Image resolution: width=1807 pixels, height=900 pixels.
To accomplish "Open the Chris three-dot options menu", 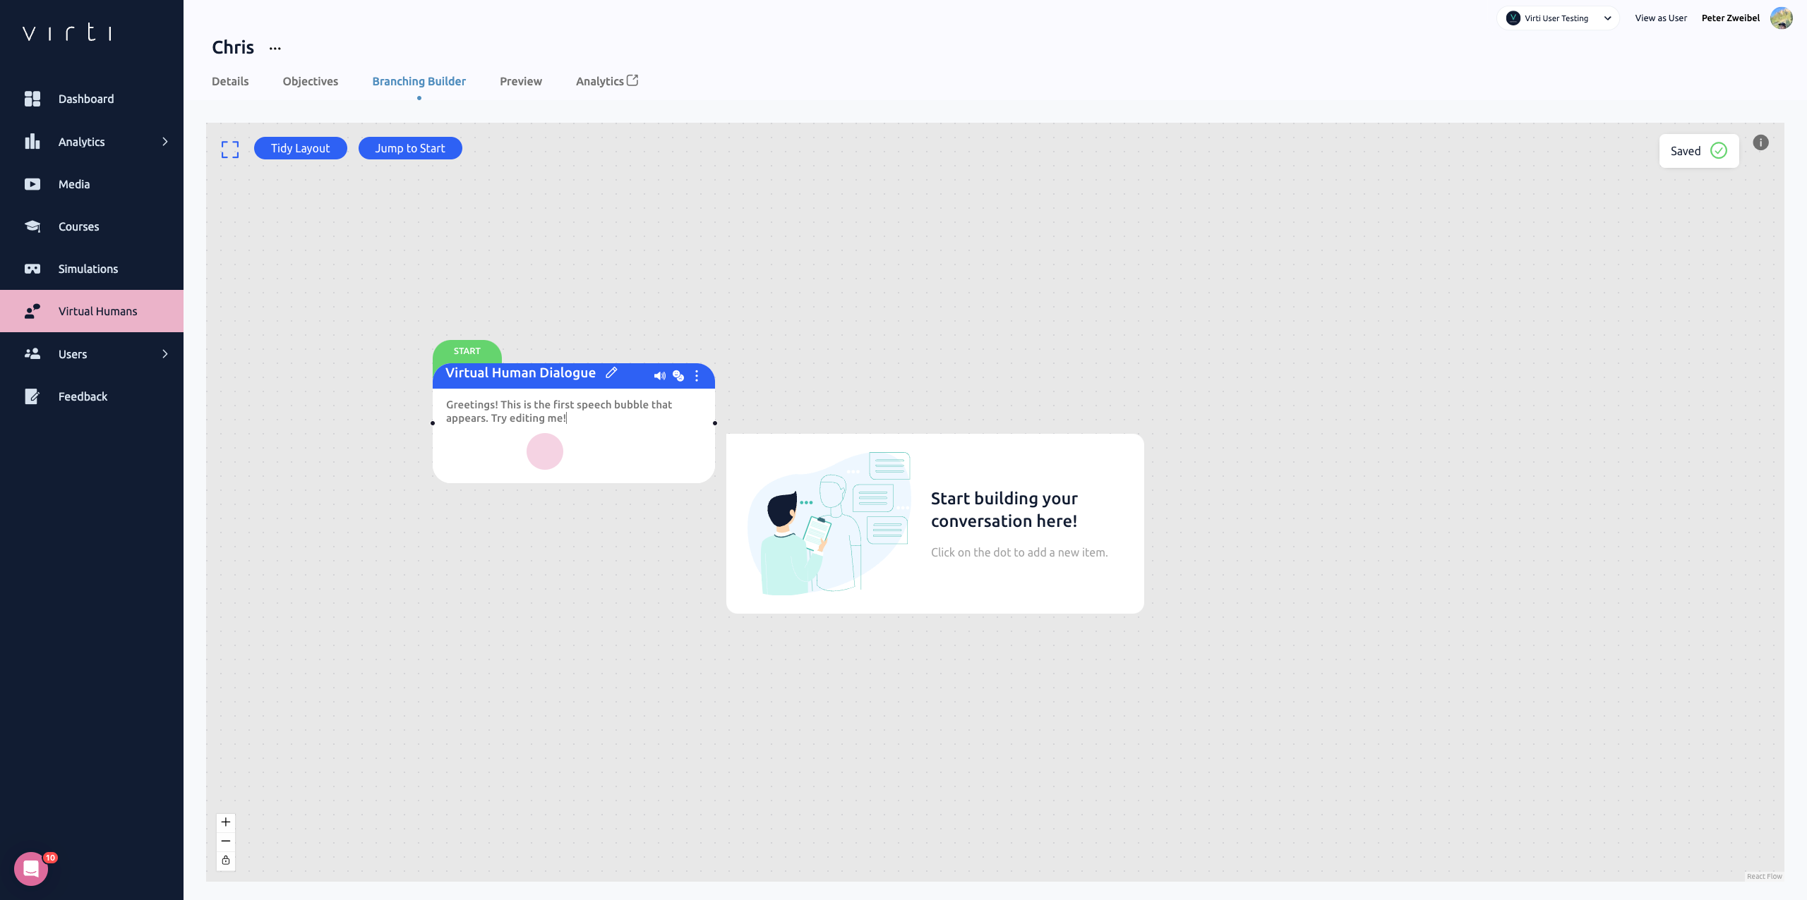I will tap(275, 49).
